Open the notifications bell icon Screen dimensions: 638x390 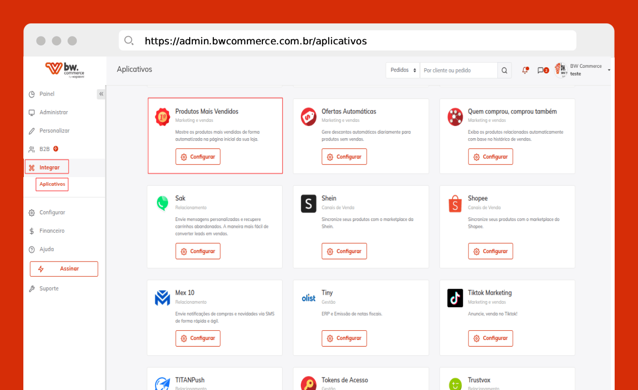[x=525, y=71]
